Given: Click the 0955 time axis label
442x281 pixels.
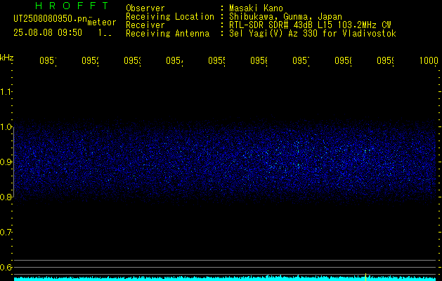Looking at the screenshot, I should coord(216,60).
